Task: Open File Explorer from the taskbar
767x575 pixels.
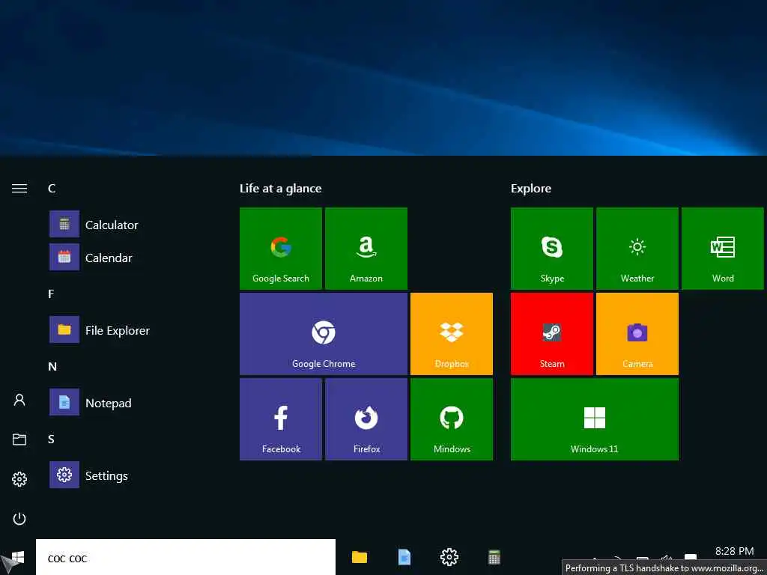Action: (x=360, y=557)
